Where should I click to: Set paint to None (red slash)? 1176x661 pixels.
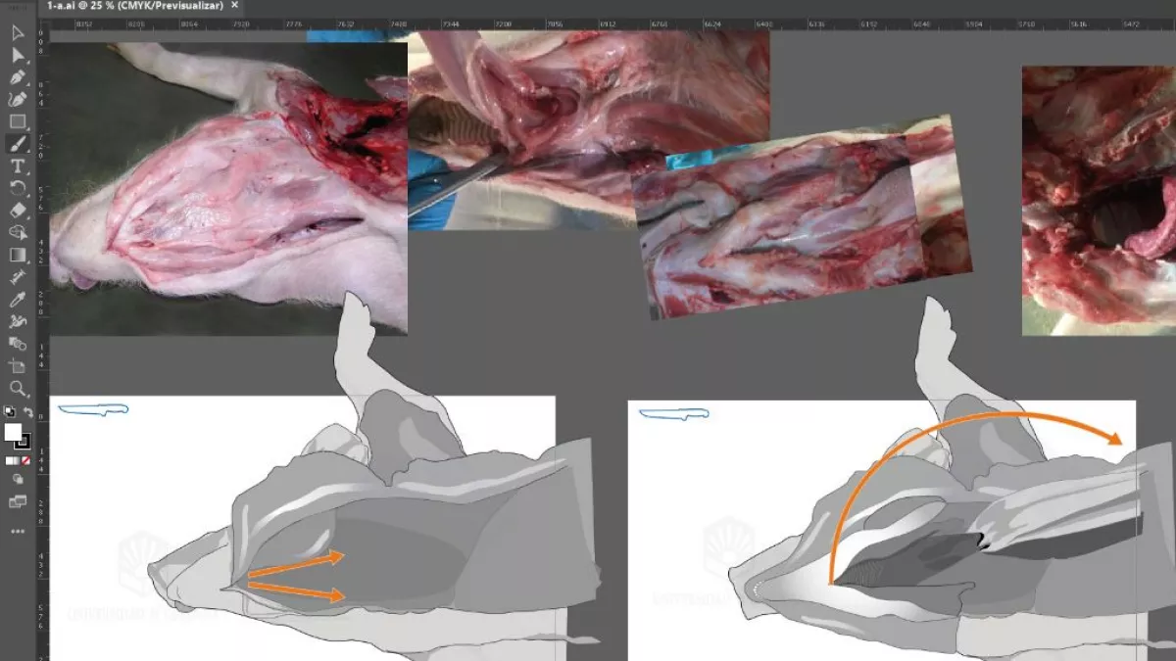[x=26, y=460]
